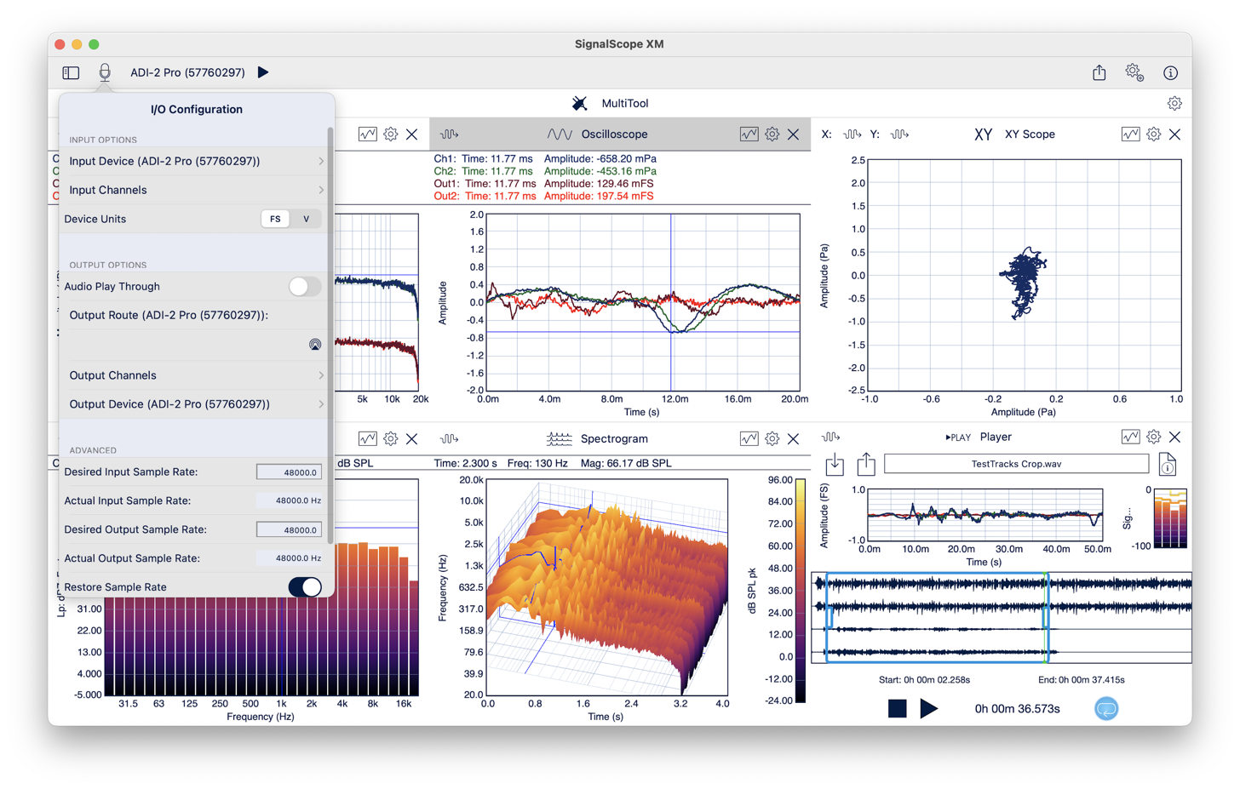Image resolution: width=1240 pixels, height=789 pixels.
Task: Click chart icon of top-left partially hidden panel
Action: click(367, 134)
